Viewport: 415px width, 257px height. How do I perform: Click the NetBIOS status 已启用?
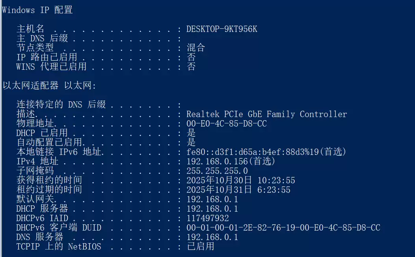200,247
